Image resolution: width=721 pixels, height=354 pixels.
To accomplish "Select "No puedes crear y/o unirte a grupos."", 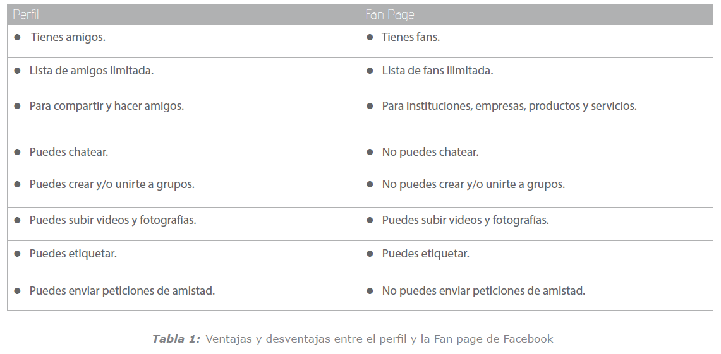I will [x=473, y=185].
